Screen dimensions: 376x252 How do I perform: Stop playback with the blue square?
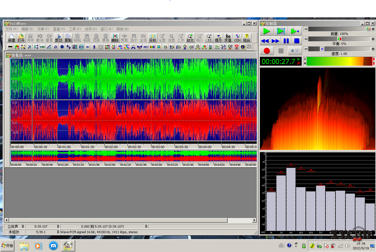[297, 41]
